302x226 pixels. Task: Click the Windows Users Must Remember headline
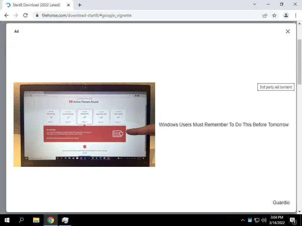(224, 124)
